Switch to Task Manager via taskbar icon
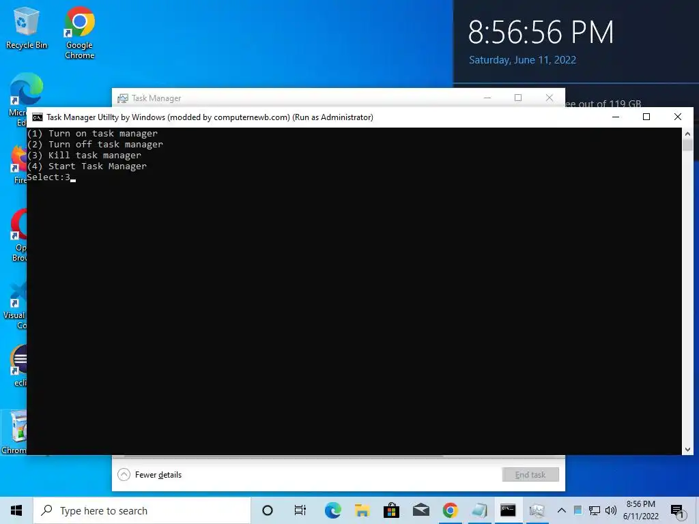Image resolution: width=699 pixels, height=524 pixels. click(x=537, y=510)
